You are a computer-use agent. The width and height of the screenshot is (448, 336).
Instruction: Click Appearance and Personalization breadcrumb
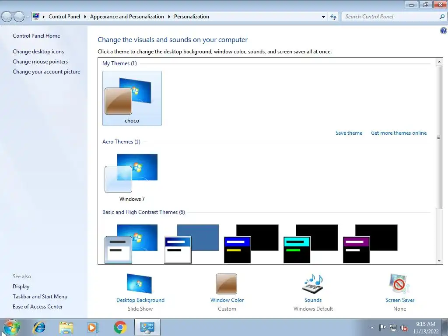[127, 17]
